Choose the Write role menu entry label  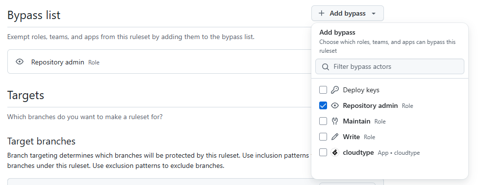click(352, 137)
